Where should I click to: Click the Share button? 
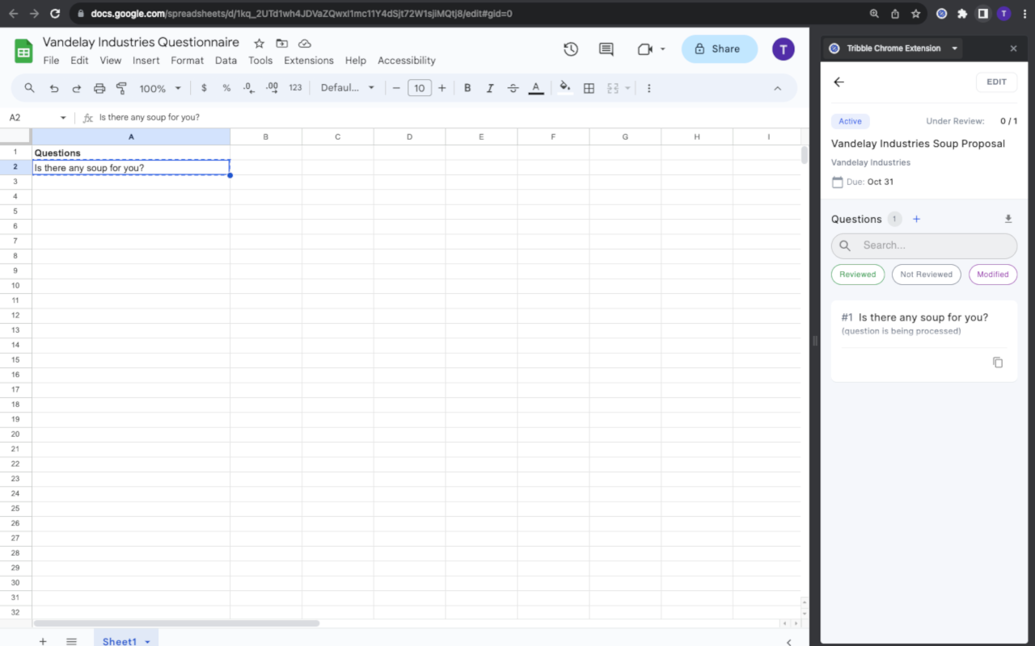point(720,49)
